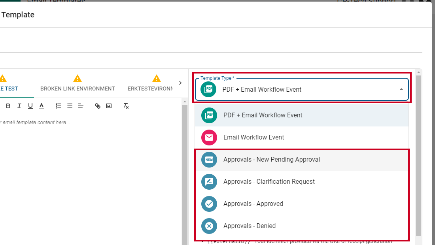Collapse the Template Type dropdown arrow
Image resolution: width=435 pixels, height=245 pixels.
click(x=401, y=89)
